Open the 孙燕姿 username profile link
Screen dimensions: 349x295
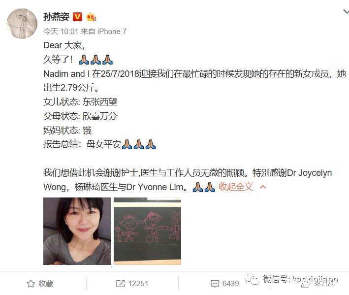(x=56, y=17)
